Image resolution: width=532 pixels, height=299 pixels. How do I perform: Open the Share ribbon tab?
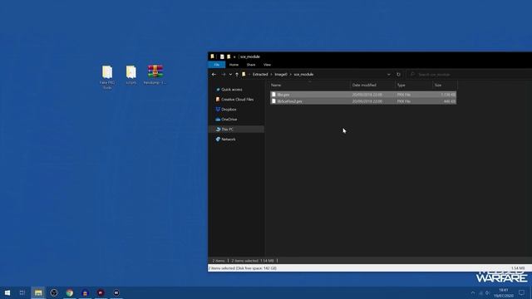tap(251, 65)
